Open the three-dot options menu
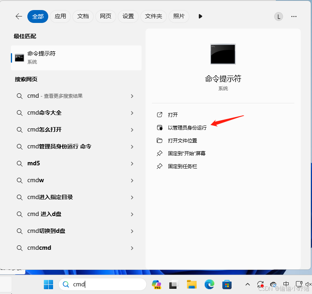Image resolution: width=312 pixels, height=294 pixels. [x=294, y=16]
